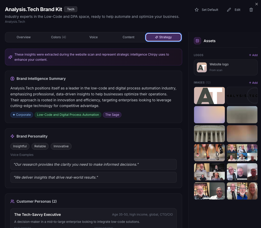Click the "From scan" label under Website logo

tap(216, 70)
